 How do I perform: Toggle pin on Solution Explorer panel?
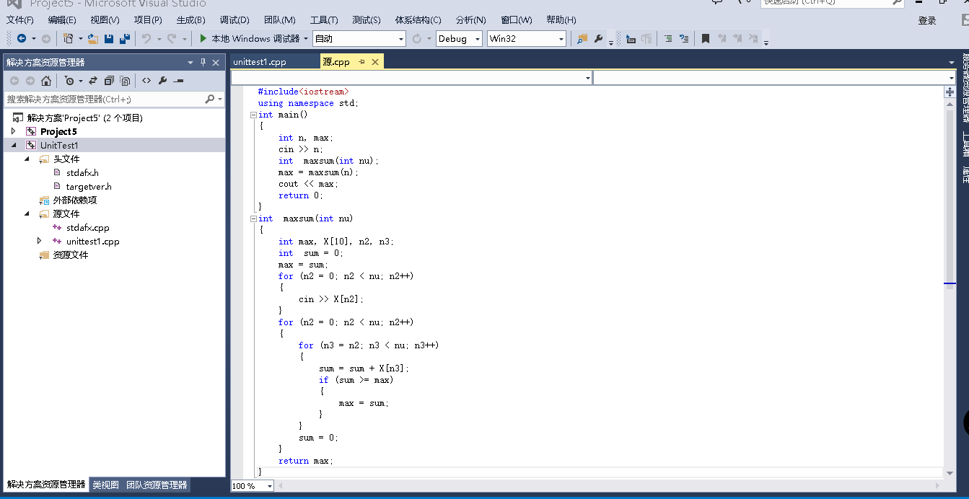[203, 62]
